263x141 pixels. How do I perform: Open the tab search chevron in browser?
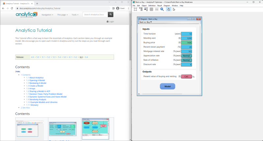(109, 2)
